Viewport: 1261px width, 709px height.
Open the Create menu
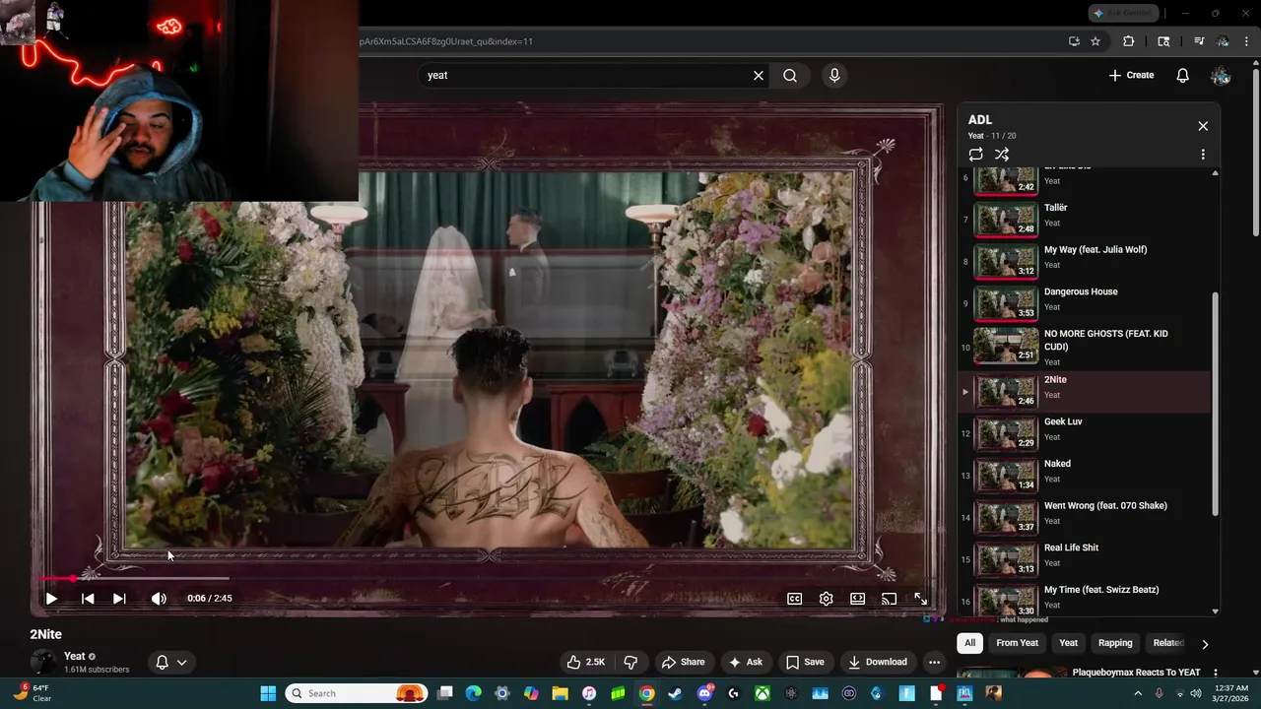(x=1131, y=75)
